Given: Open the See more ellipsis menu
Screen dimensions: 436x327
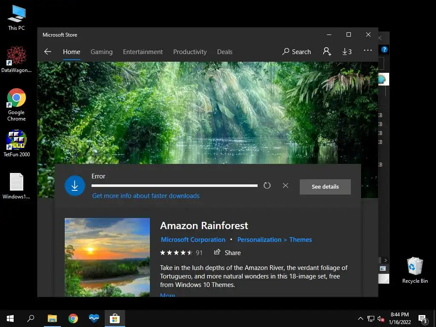Looking at the screenshot, I should click(367, 50).
